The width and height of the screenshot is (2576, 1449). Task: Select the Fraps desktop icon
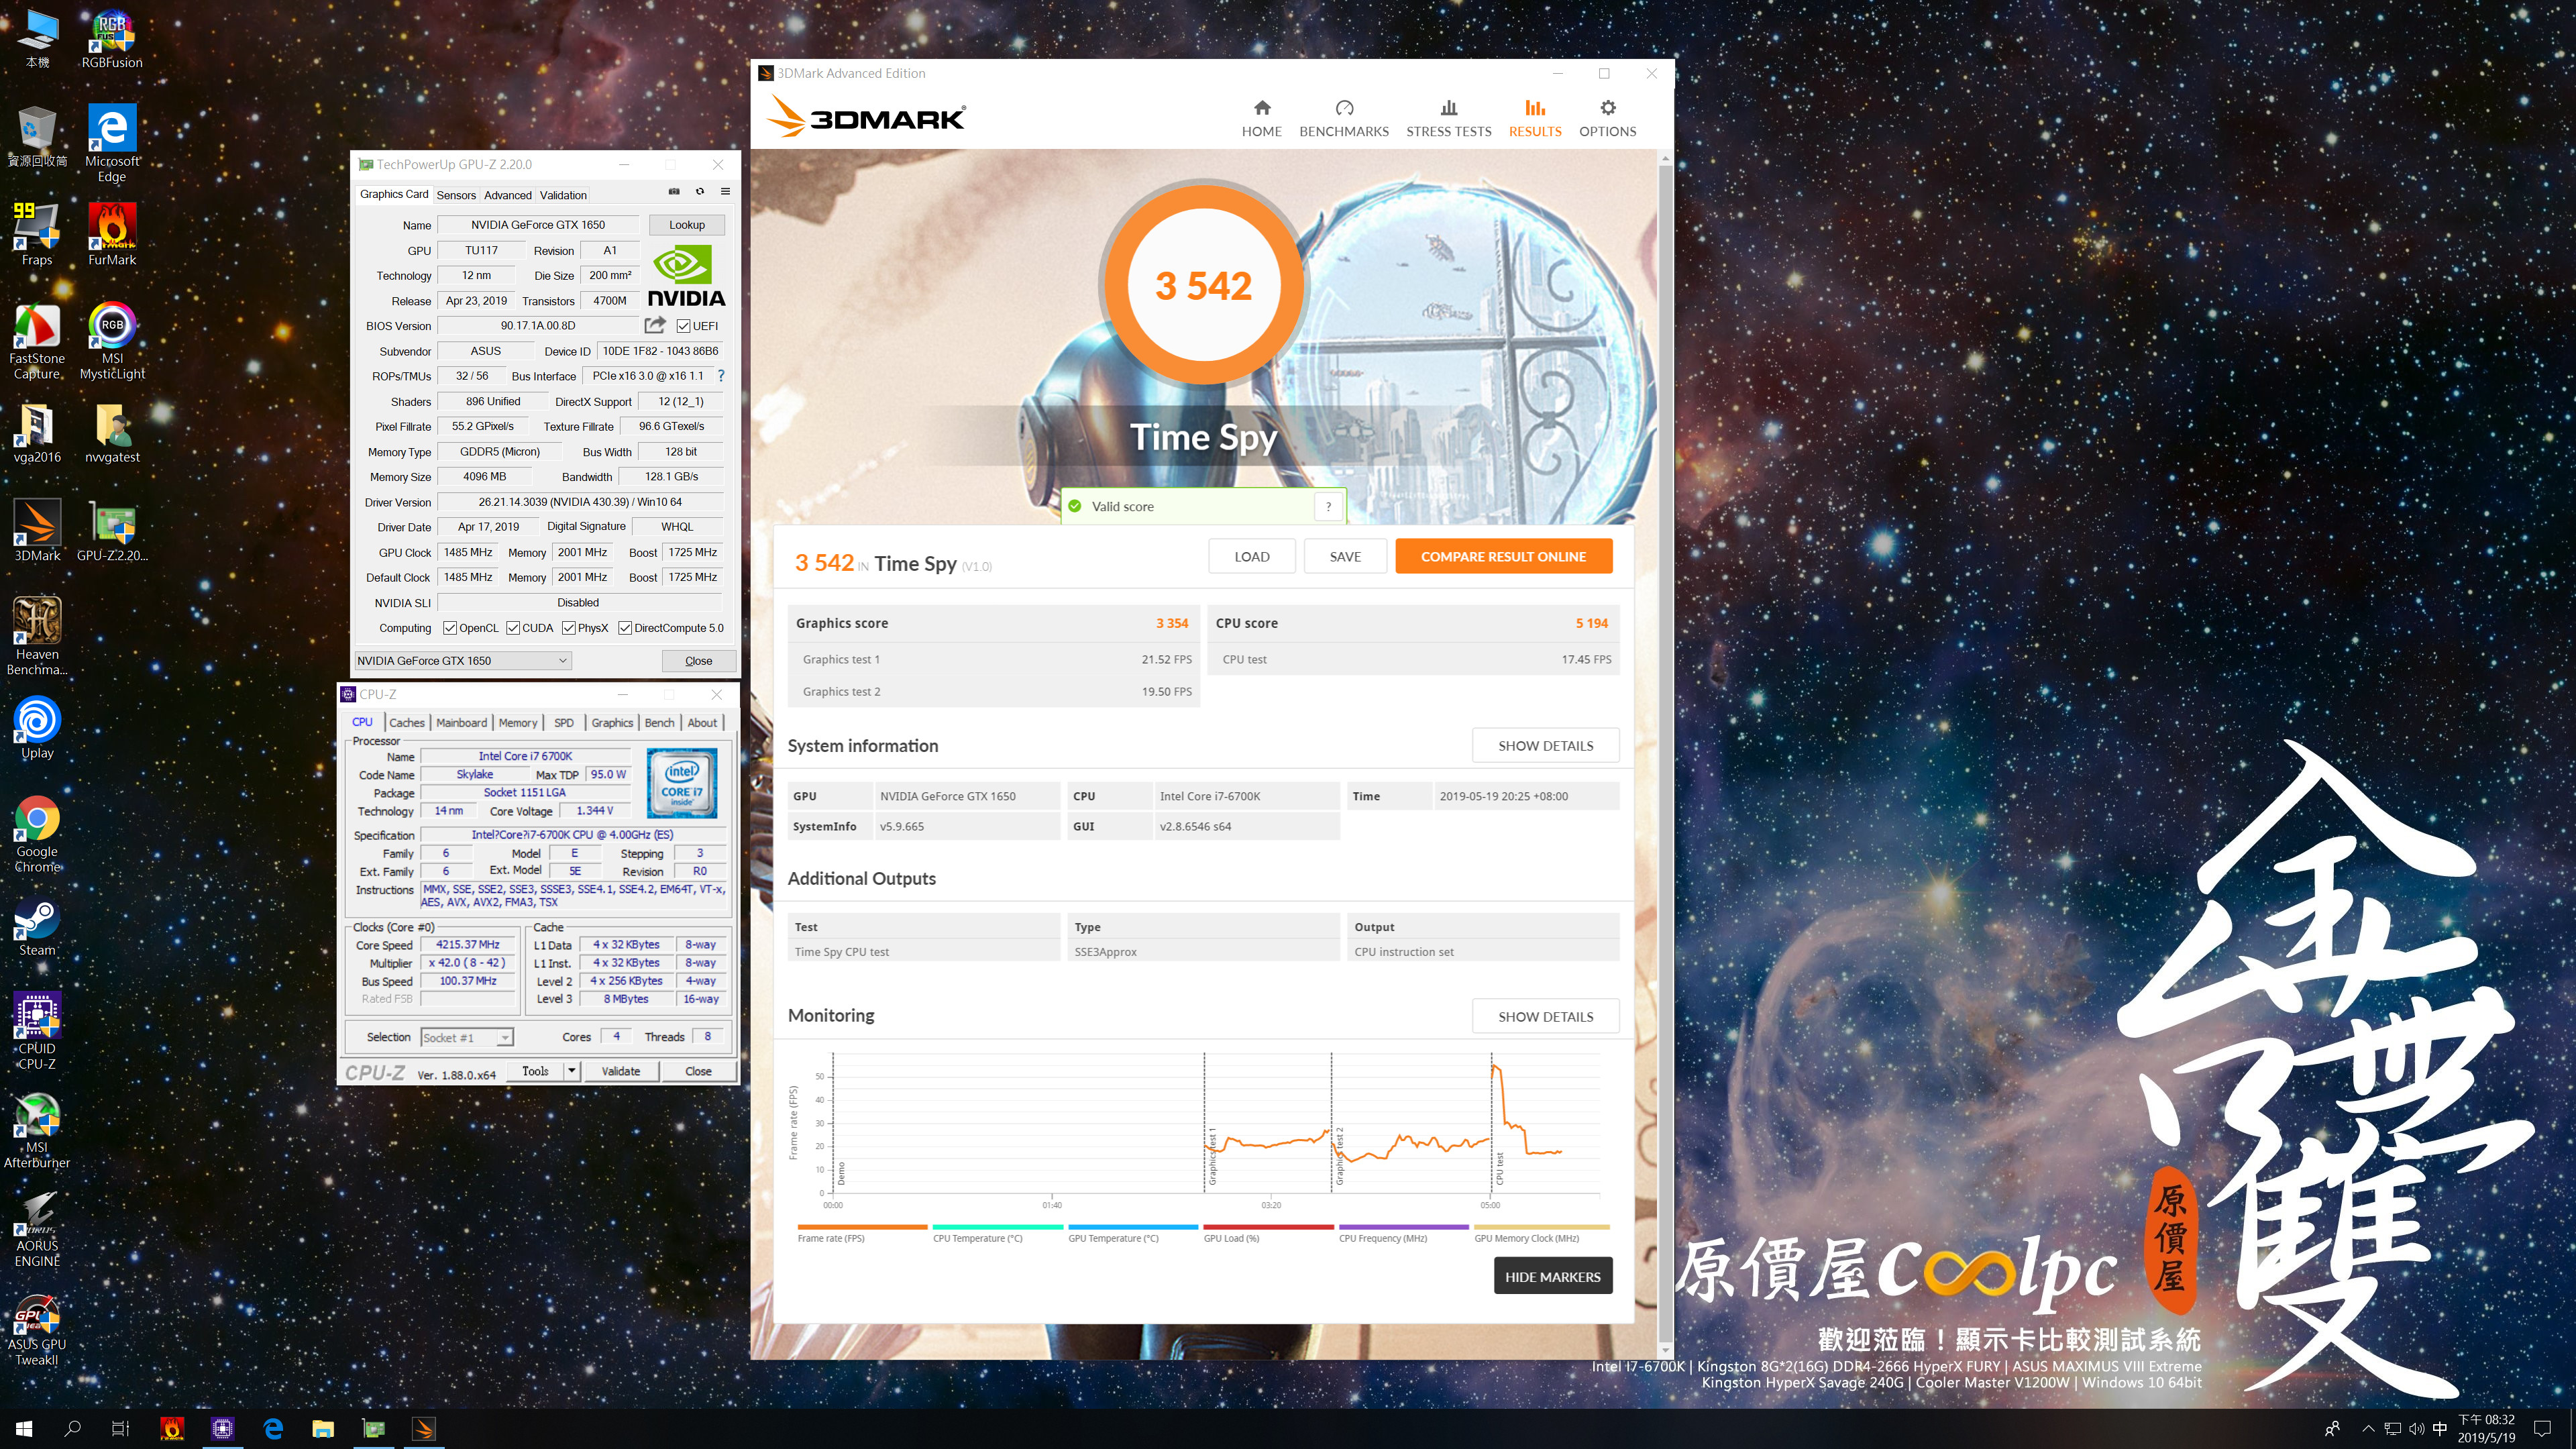tap(37, 234)
